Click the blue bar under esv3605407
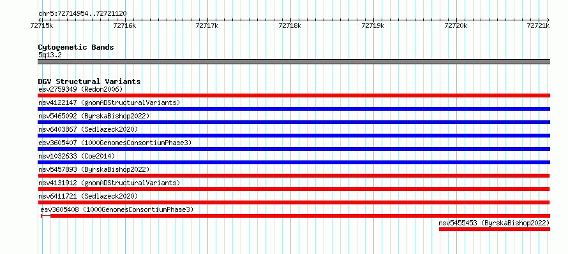Screen dimensions: 568x254 pyautogui.click(x=294, y=149)
